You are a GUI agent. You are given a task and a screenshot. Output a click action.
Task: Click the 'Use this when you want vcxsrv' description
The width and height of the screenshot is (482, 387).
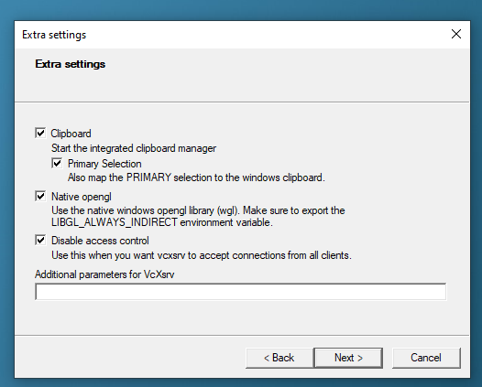click(202, 255)
